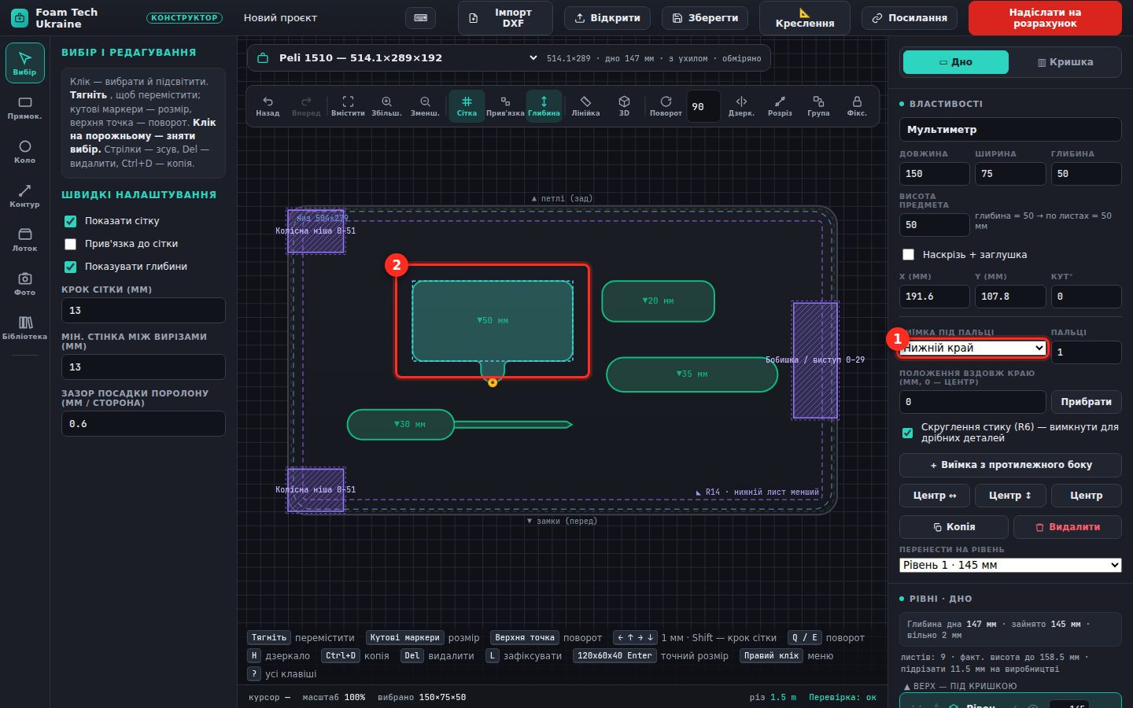Open the Бібліотека library panel
This screenshot has width=1133, height=708.
(24, 327)
